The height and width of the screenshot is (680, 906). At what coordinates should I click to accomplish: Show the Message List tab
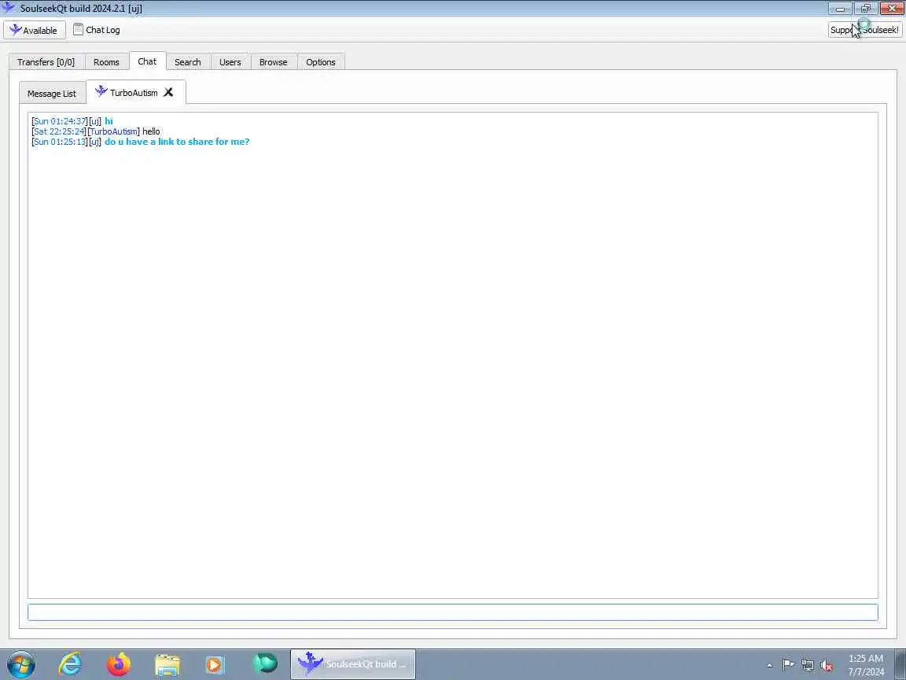(x=52, y=93)
